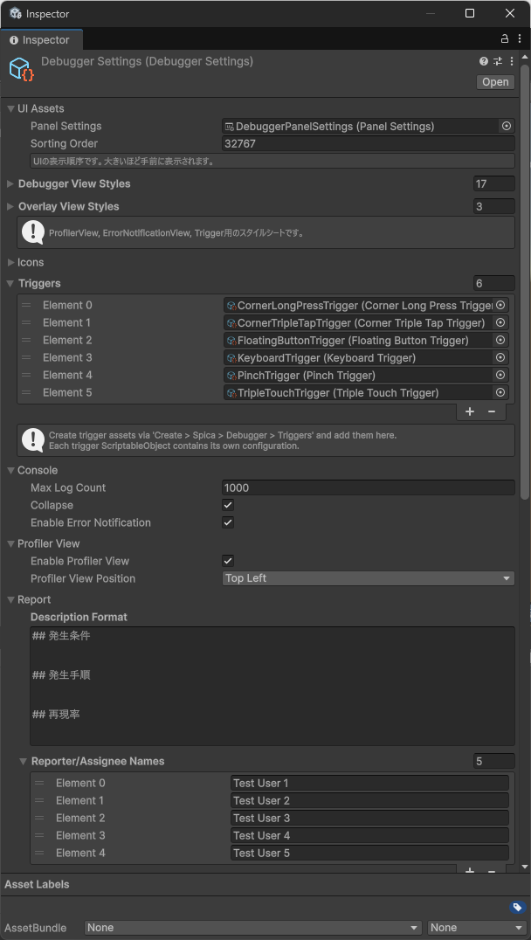Click object picker for PinchTrigger
This screenshot has width=531, height=940.
[500, 375]
